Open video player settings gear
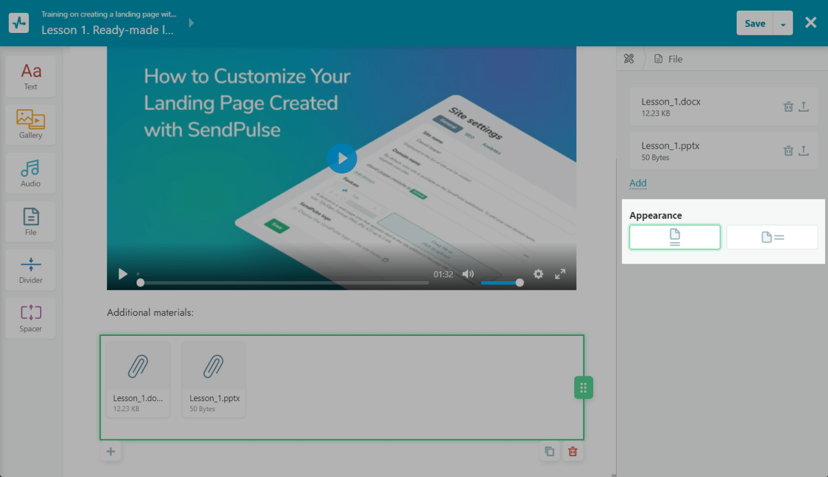The width and height of the screenshot is (828, 477). coord(538,274)
